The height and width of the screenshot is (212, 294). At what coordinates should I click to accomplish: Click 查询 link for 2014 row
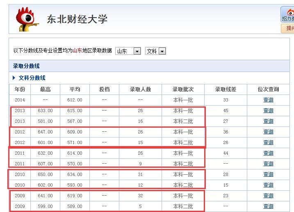268,100
